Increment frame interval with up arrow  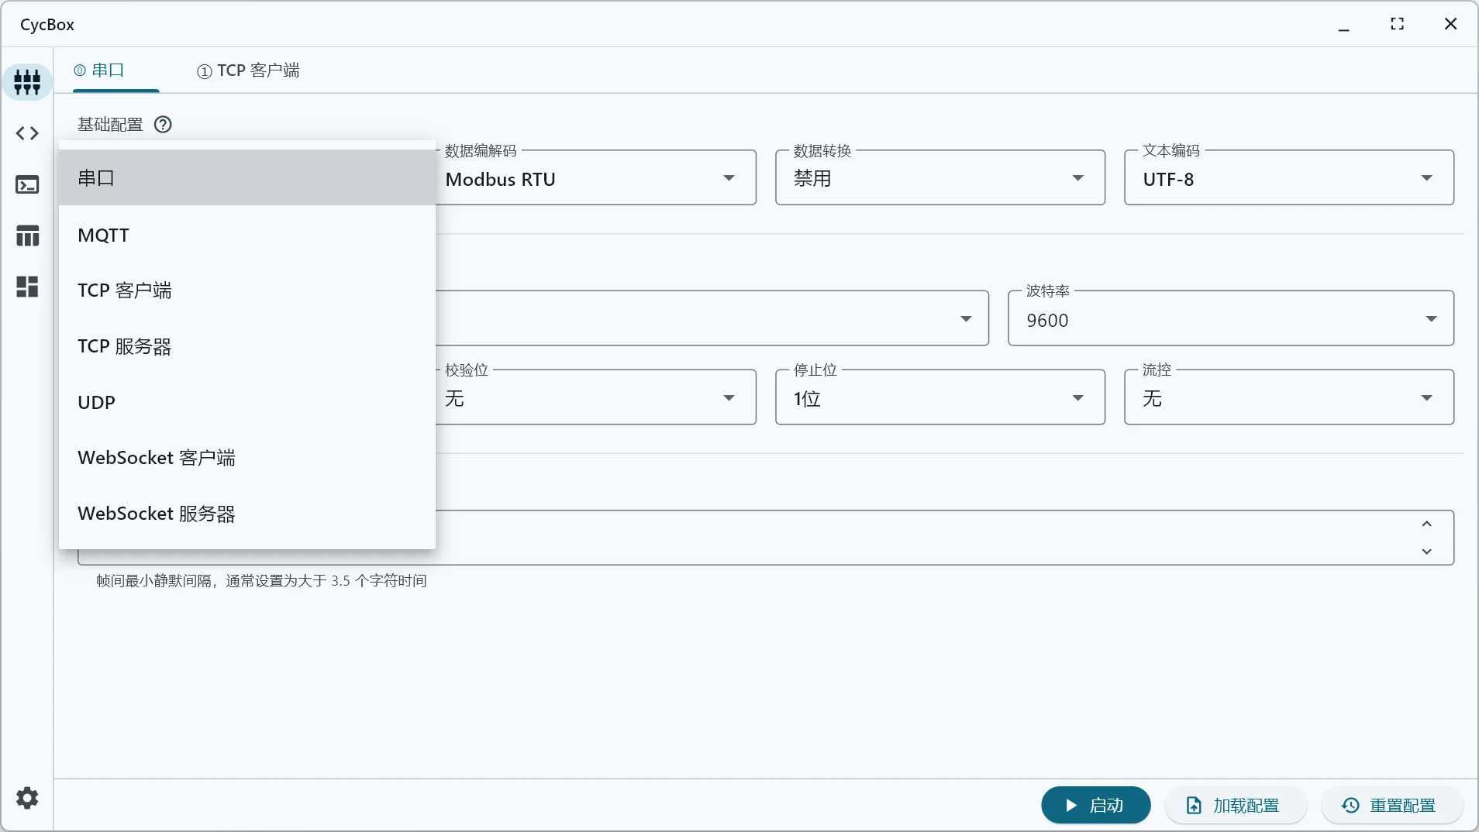coord(1426,524)
